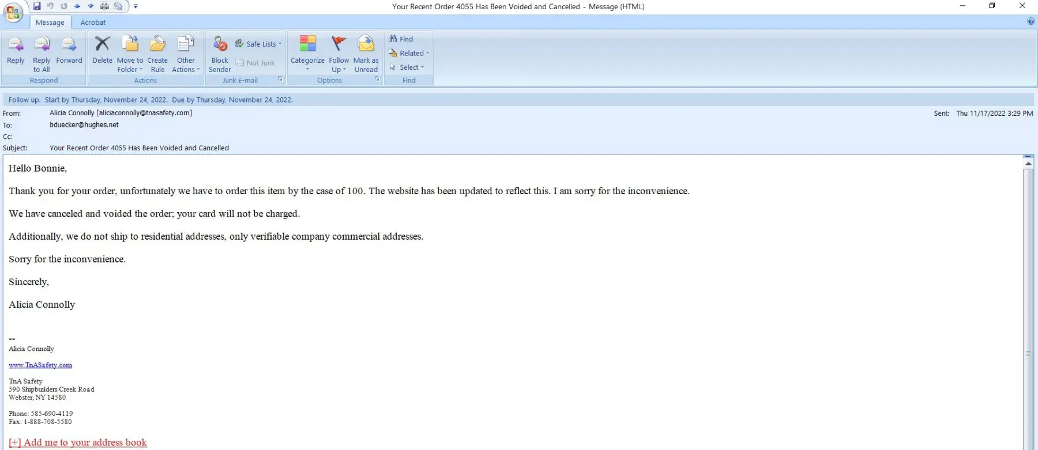Click the line about residential addresses
The image size is (1038, 450).
(x=216, y=236)
